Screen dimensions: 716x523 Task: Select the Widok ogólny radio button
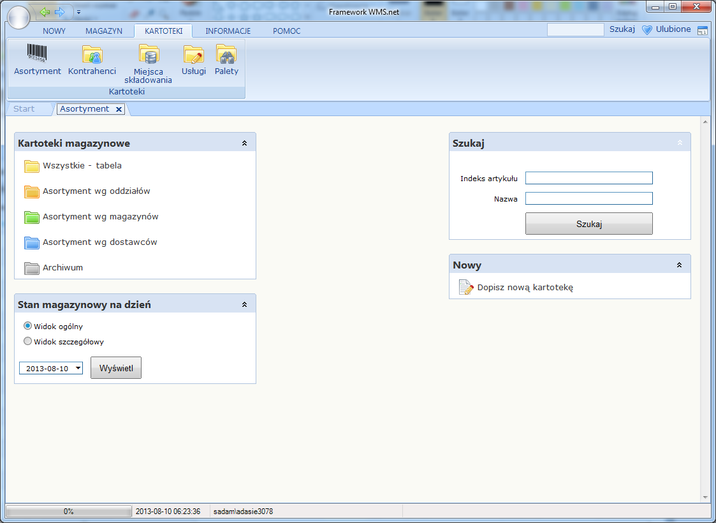tap(28, 326)
